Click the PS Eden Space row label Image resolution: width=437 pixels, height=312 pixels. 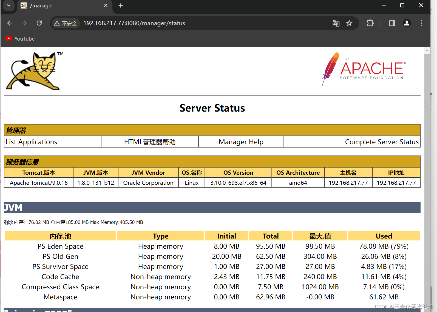point(60,246)
